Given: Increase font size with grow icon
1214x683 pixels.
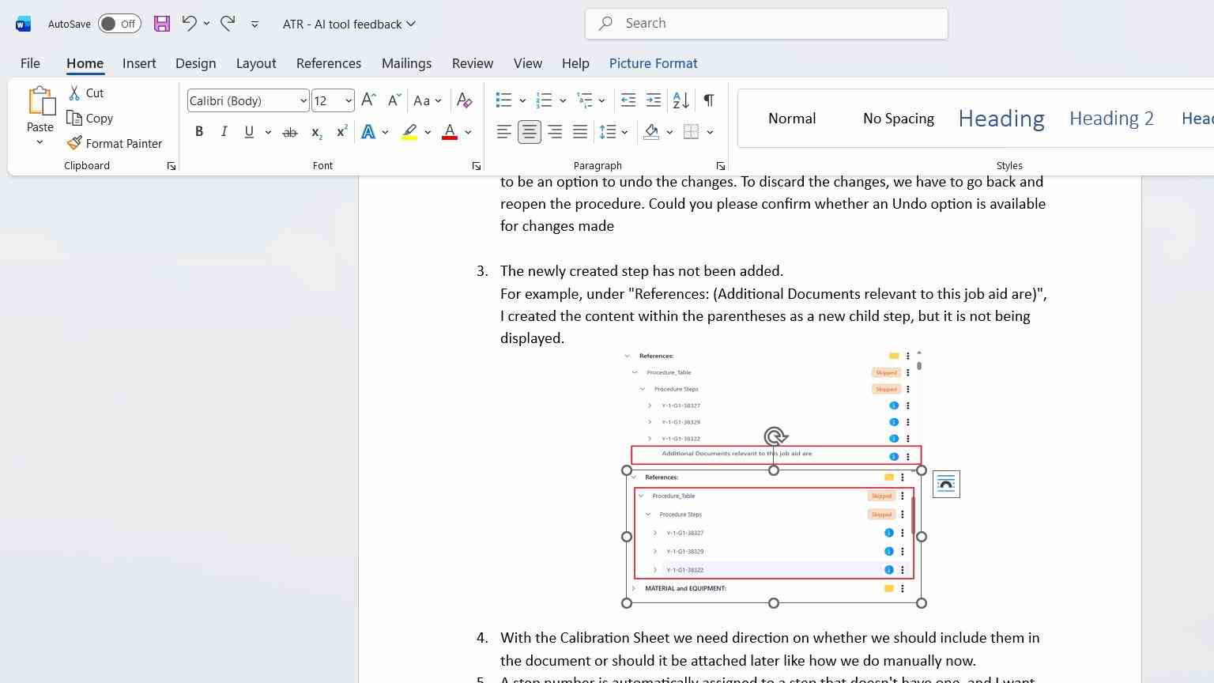Looking at the screenshot, I should point(368,100).
